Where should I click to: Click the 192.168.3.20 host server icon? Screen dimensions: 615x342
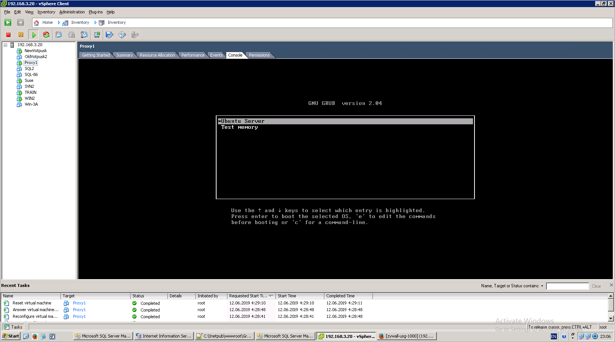click(x=12, y=45)
